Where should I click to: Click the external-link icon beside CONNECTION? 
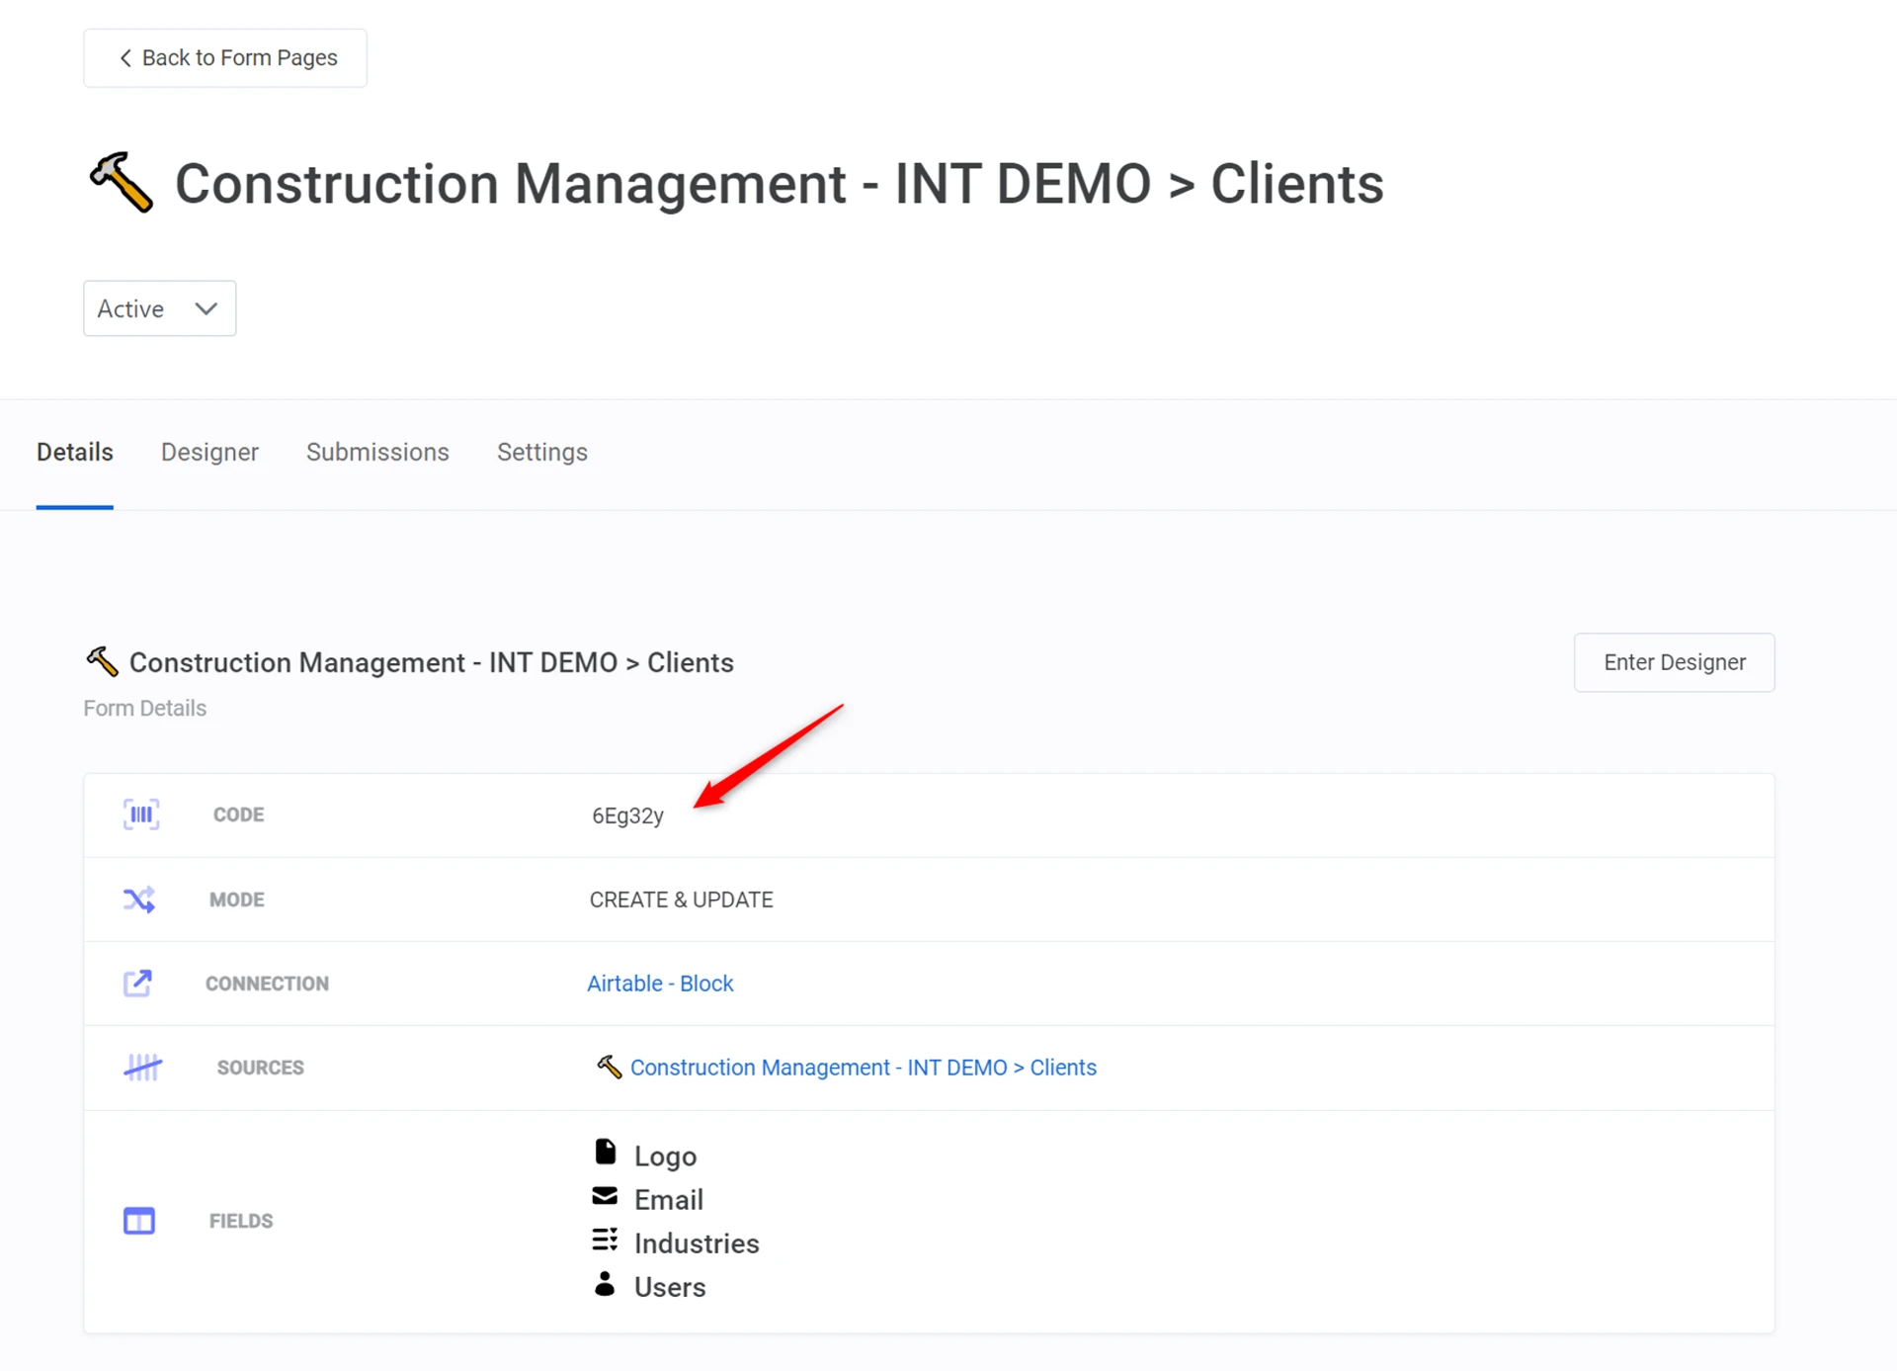(137, 983)
